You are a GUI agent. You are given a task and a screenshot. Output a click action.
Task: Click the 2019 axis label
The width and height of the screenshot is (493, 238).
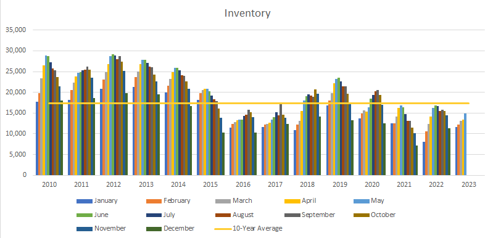tap(340, 184)
